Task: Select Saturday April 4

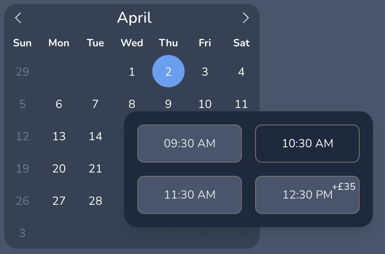Action: [x=241, y=72]
